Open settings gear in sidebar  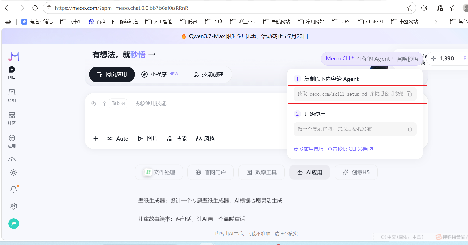pyautogui.click(x=14, y=206)
